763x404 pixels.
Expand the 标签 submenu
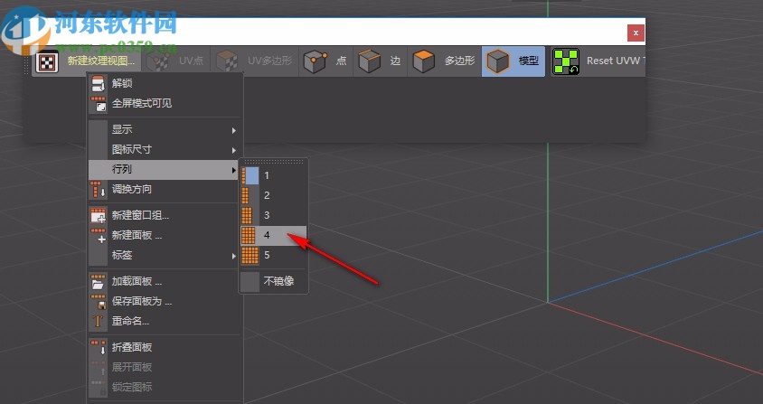pos(165,255)
